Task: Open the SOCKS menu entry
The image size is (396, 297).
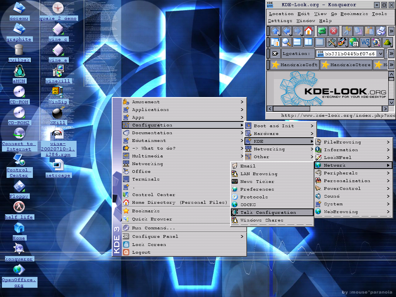Action: click(272, 205)
